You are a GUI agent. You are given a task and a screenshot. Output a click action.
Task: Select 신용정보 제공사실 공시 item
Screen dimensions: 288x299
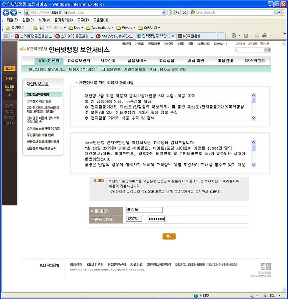(42, 148)
